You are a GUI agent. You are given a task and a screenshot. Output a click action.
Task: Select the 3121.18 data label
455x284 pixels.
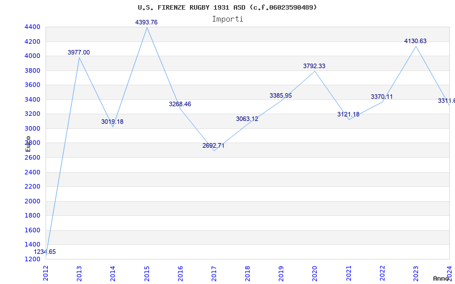pos(348,115)
